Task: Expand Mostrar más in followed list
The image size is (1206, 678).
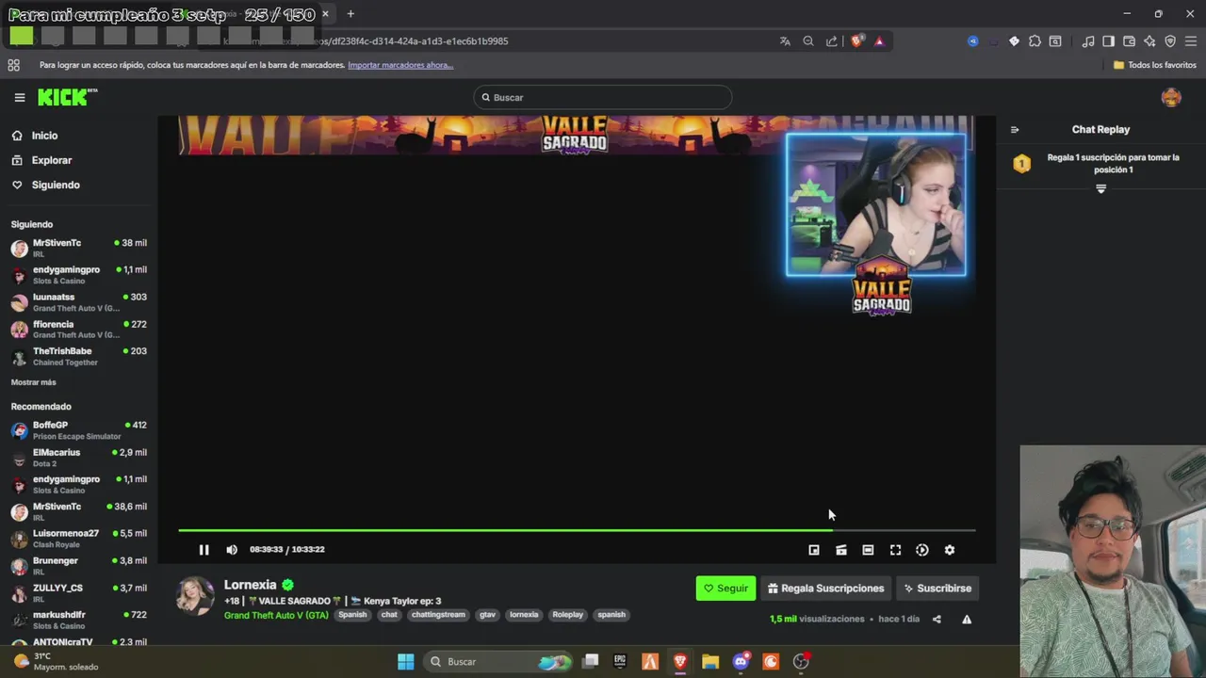Action: click(x=33, y=382)
